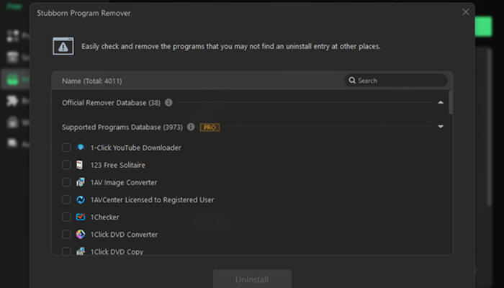Click the Supported Programs Database (3973) label
Image resolution: width=504 pixels, height=288 pixels.
122,127
